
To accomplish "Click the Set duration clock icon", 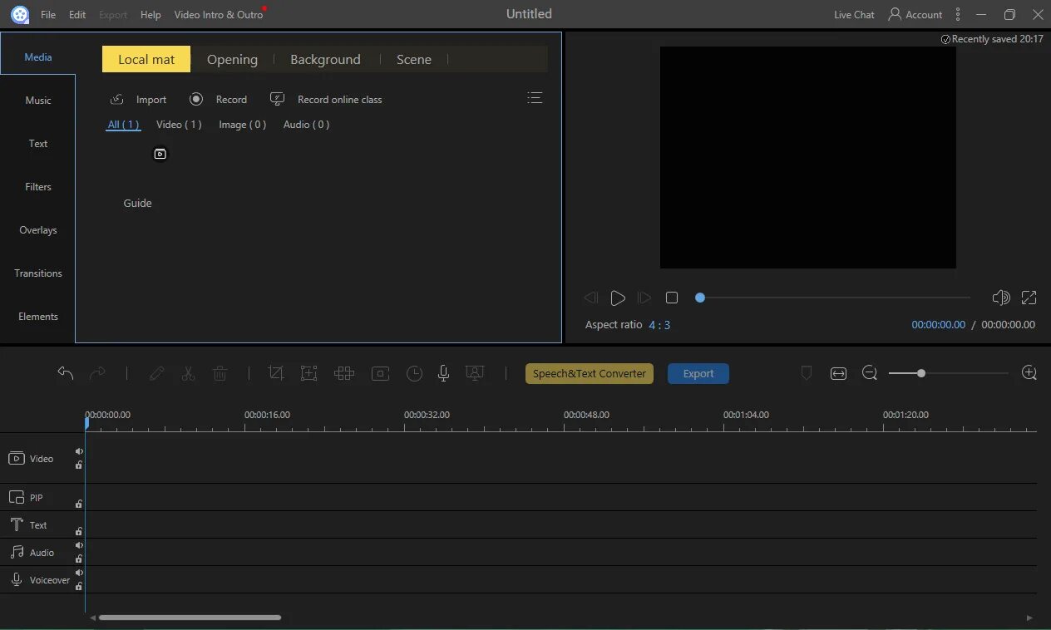I will click(x=414, y=374).
